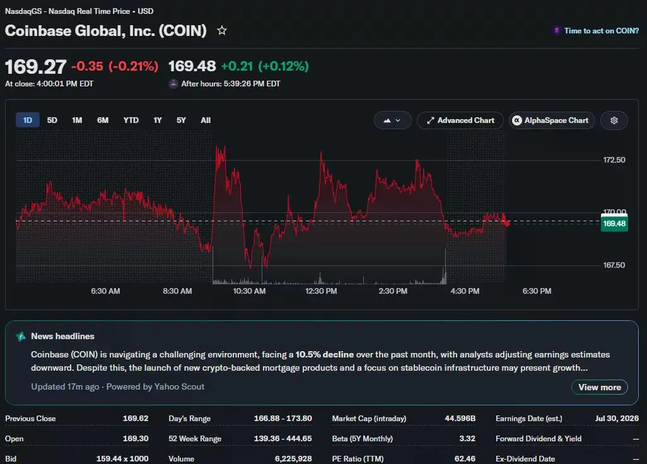Add COIN to watchlist with star icon
Screen dimensions: 647x464
tap(222, 30)
